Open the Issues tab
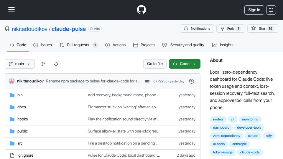The image size is (283, 159). click(x=42, y=45)
